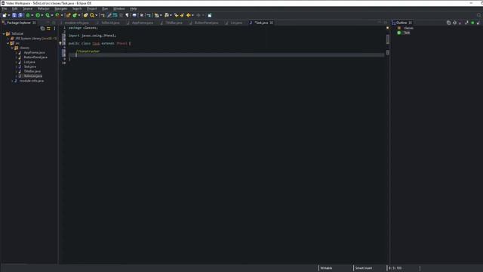Click the 'Writable' status bar entry
This screenshot has width=483, height=272.
click(326, 268)
